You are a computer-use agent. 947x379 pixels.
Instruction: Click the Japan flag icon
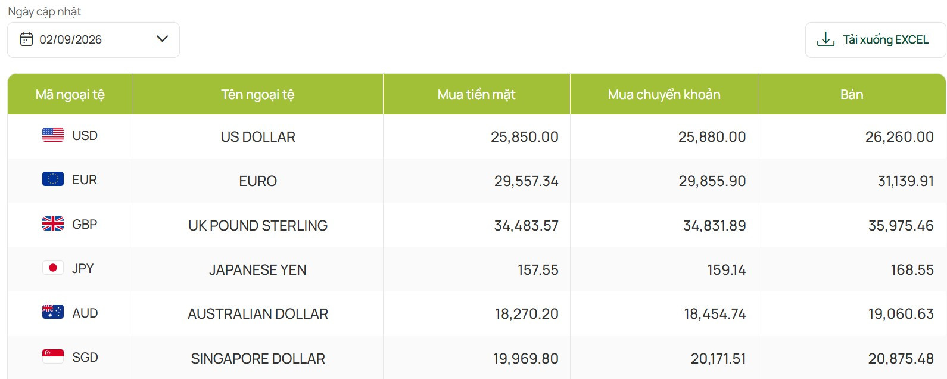pyautogui.click(x=53, y=268)
